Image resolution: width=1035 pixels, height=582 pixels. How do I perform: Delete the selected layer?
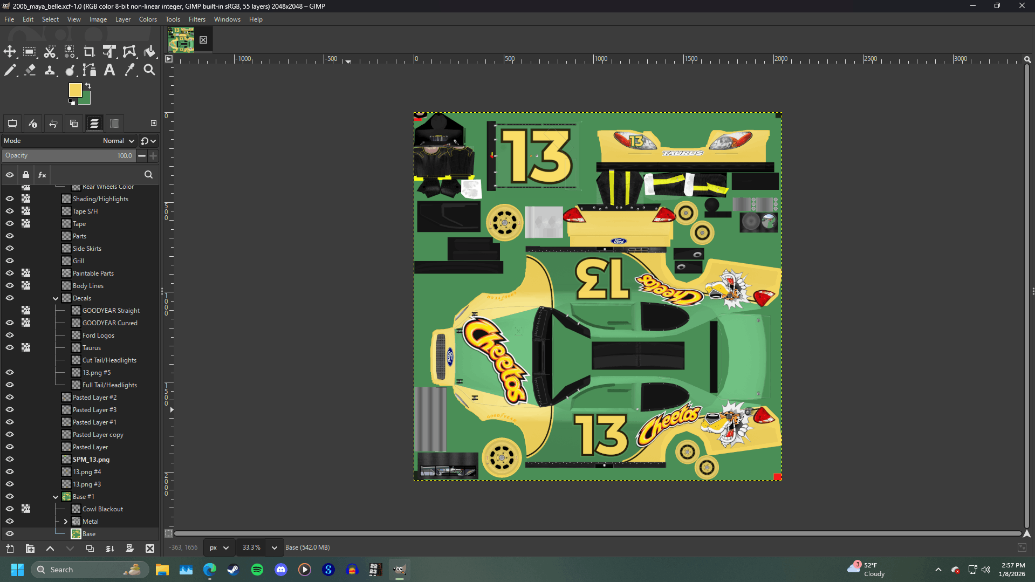pyautogui.click(x=150, y=549)
